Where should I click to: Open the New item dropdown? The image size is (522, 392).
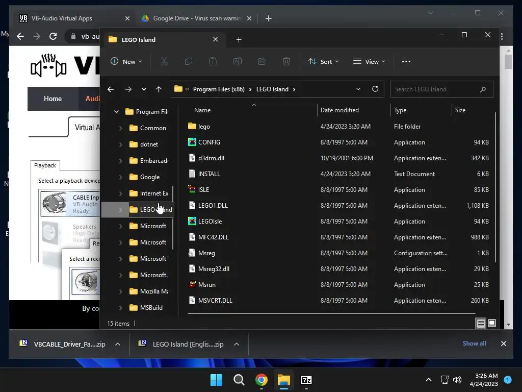coord(126,62)
